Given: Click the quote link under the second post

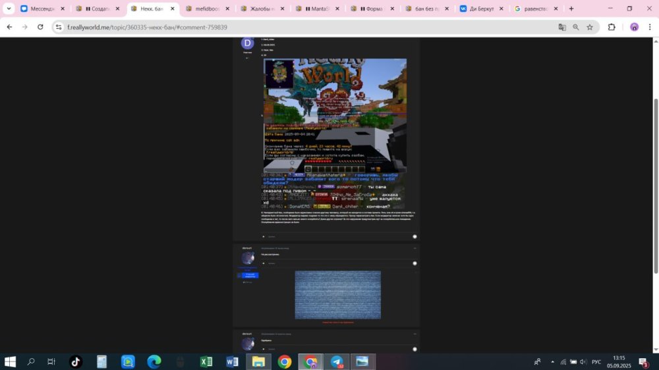Looking at the screenshot, I should coord(272,263).
